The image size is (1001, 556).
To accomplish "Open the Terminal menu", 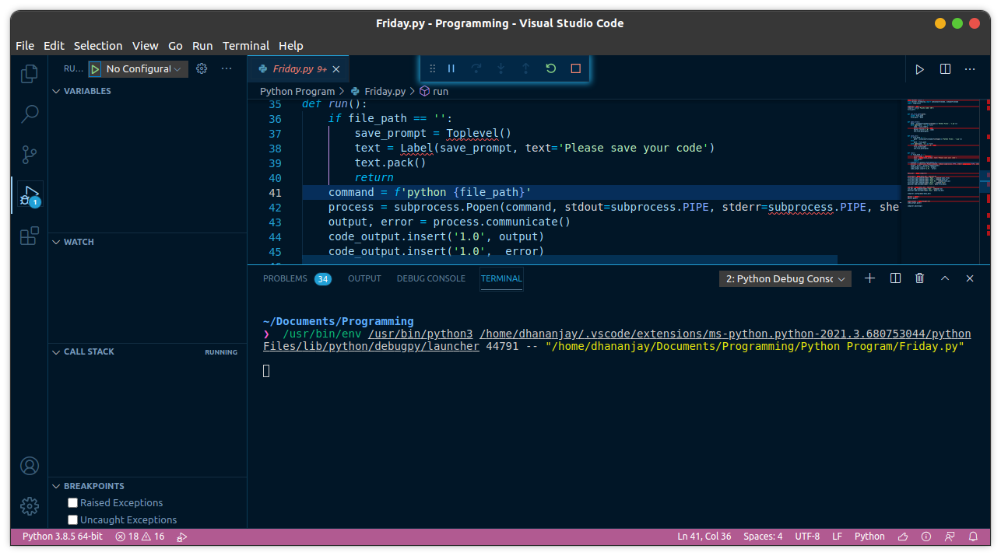I will [246, 46].
